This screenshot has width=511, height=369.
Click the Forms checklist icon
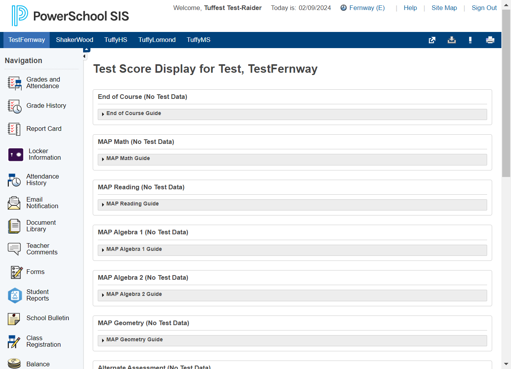[16, 272]
